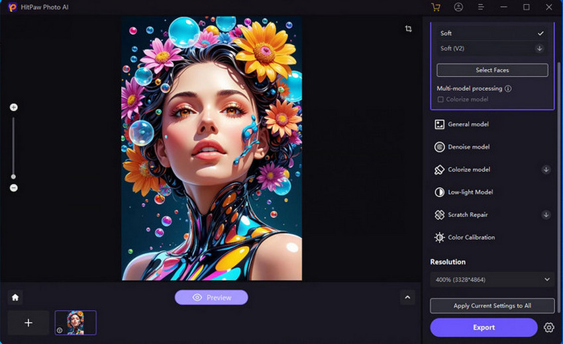563x344 pixels.
Task: Show Multi-model processing info tooltip
Action: pos(508,89)
